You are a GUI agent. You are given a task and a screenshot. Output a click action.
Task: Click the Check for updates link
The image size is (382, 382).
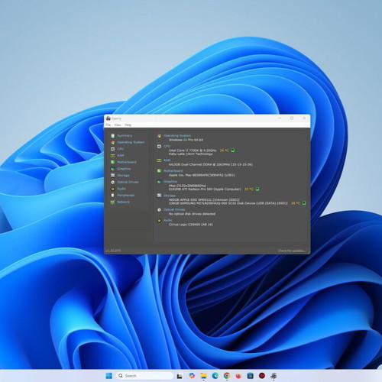pyautogui.click(x=292, y=251)
